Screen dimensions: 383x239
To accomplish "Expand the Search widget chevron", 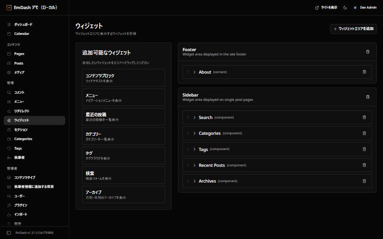I will [194, 117].
